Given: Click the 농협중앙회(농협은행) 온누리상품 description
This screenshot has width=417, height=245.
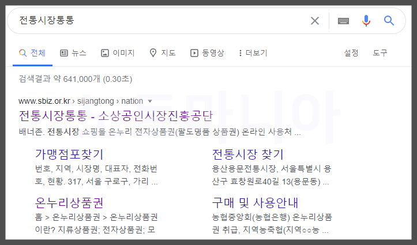Looking at the screenshot, I should [272, 224].
